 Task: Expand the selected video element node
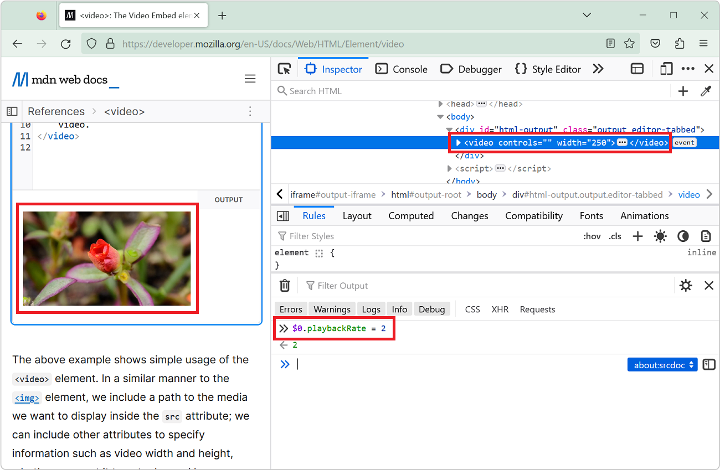point(457,142)
